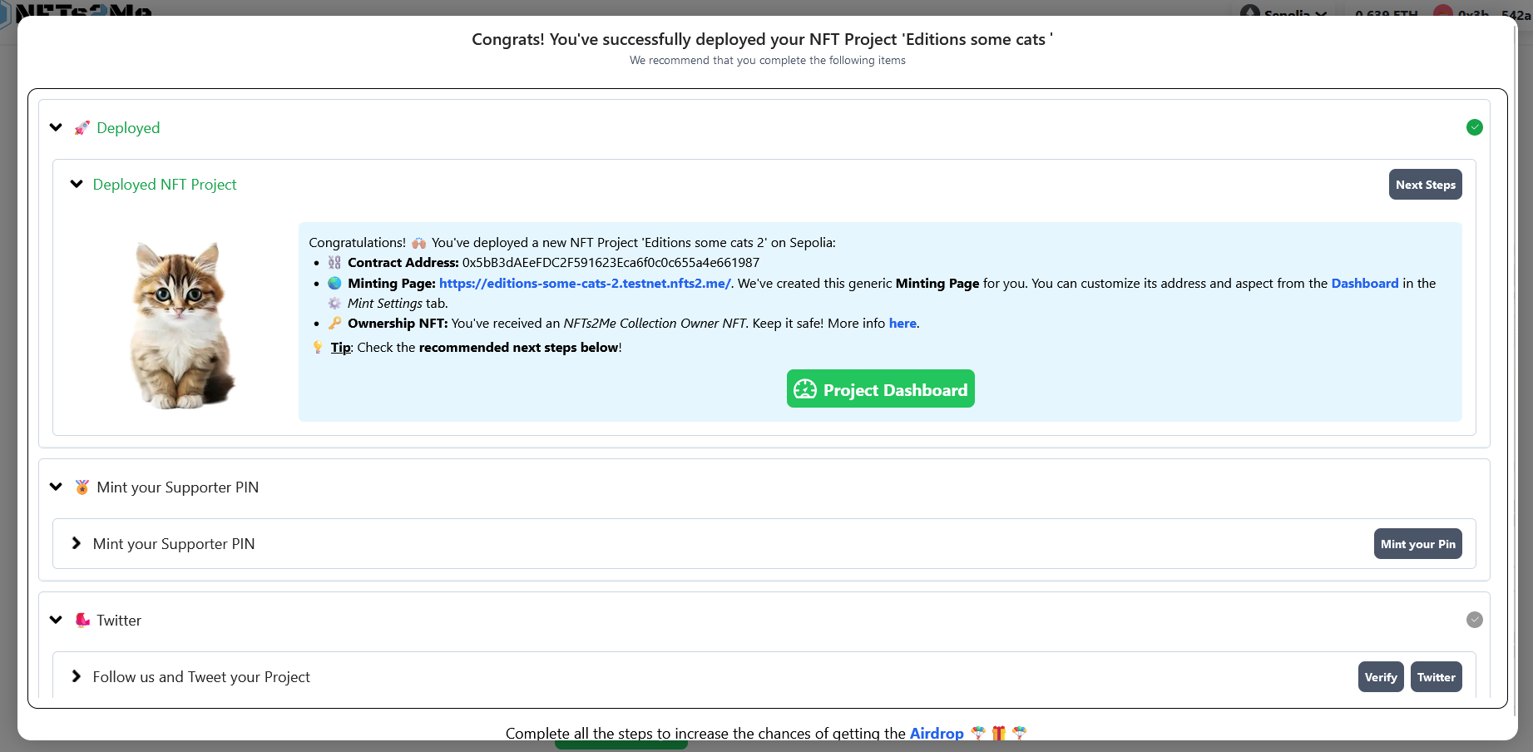
Task: Open the editions-some-cats-2 minting page link
Action: 584,284
